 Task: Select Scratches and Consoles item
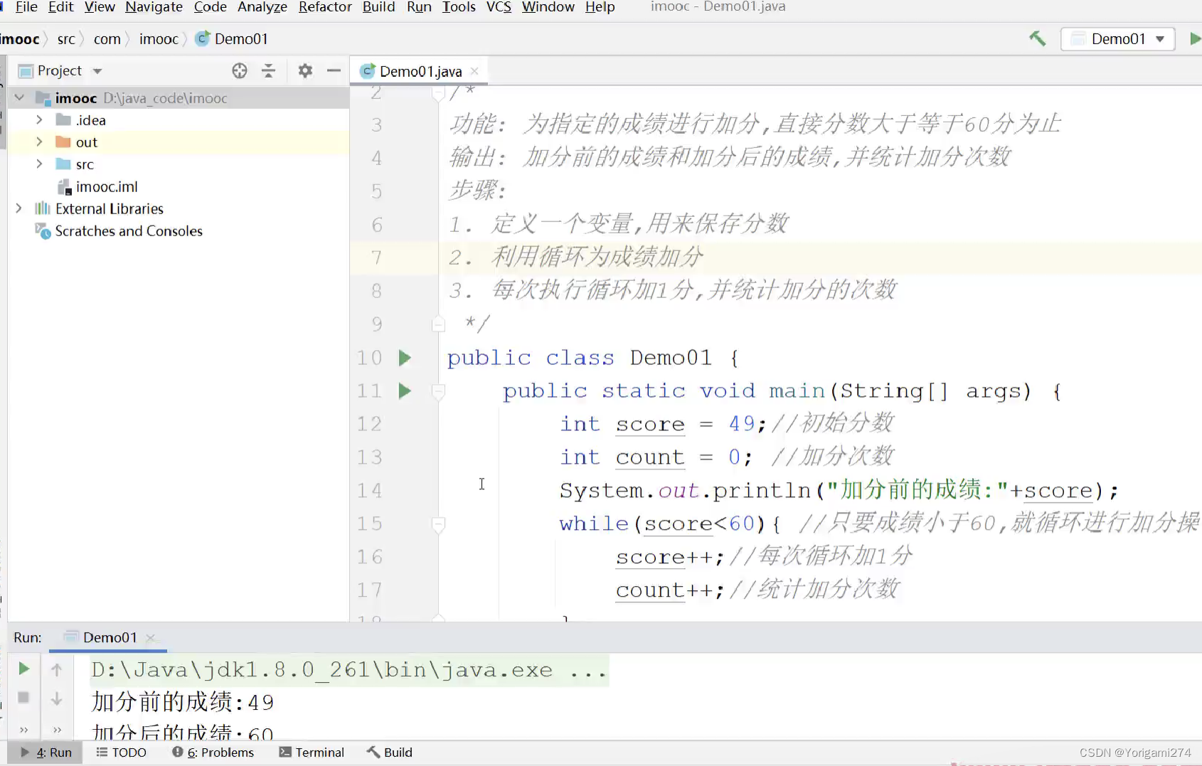(x=129, y=231)
